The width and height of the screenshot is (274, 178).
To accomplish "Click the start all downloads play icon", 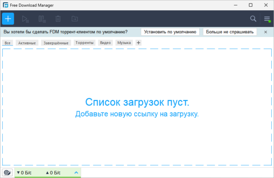I will [x=25, y=19].
